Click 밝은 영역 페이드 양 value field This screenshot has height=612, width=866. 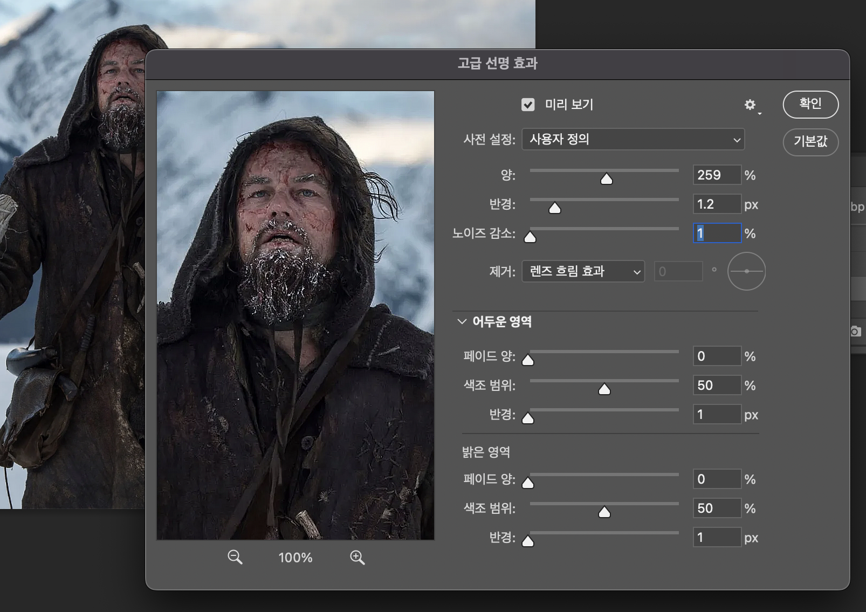tap(717, 479)
